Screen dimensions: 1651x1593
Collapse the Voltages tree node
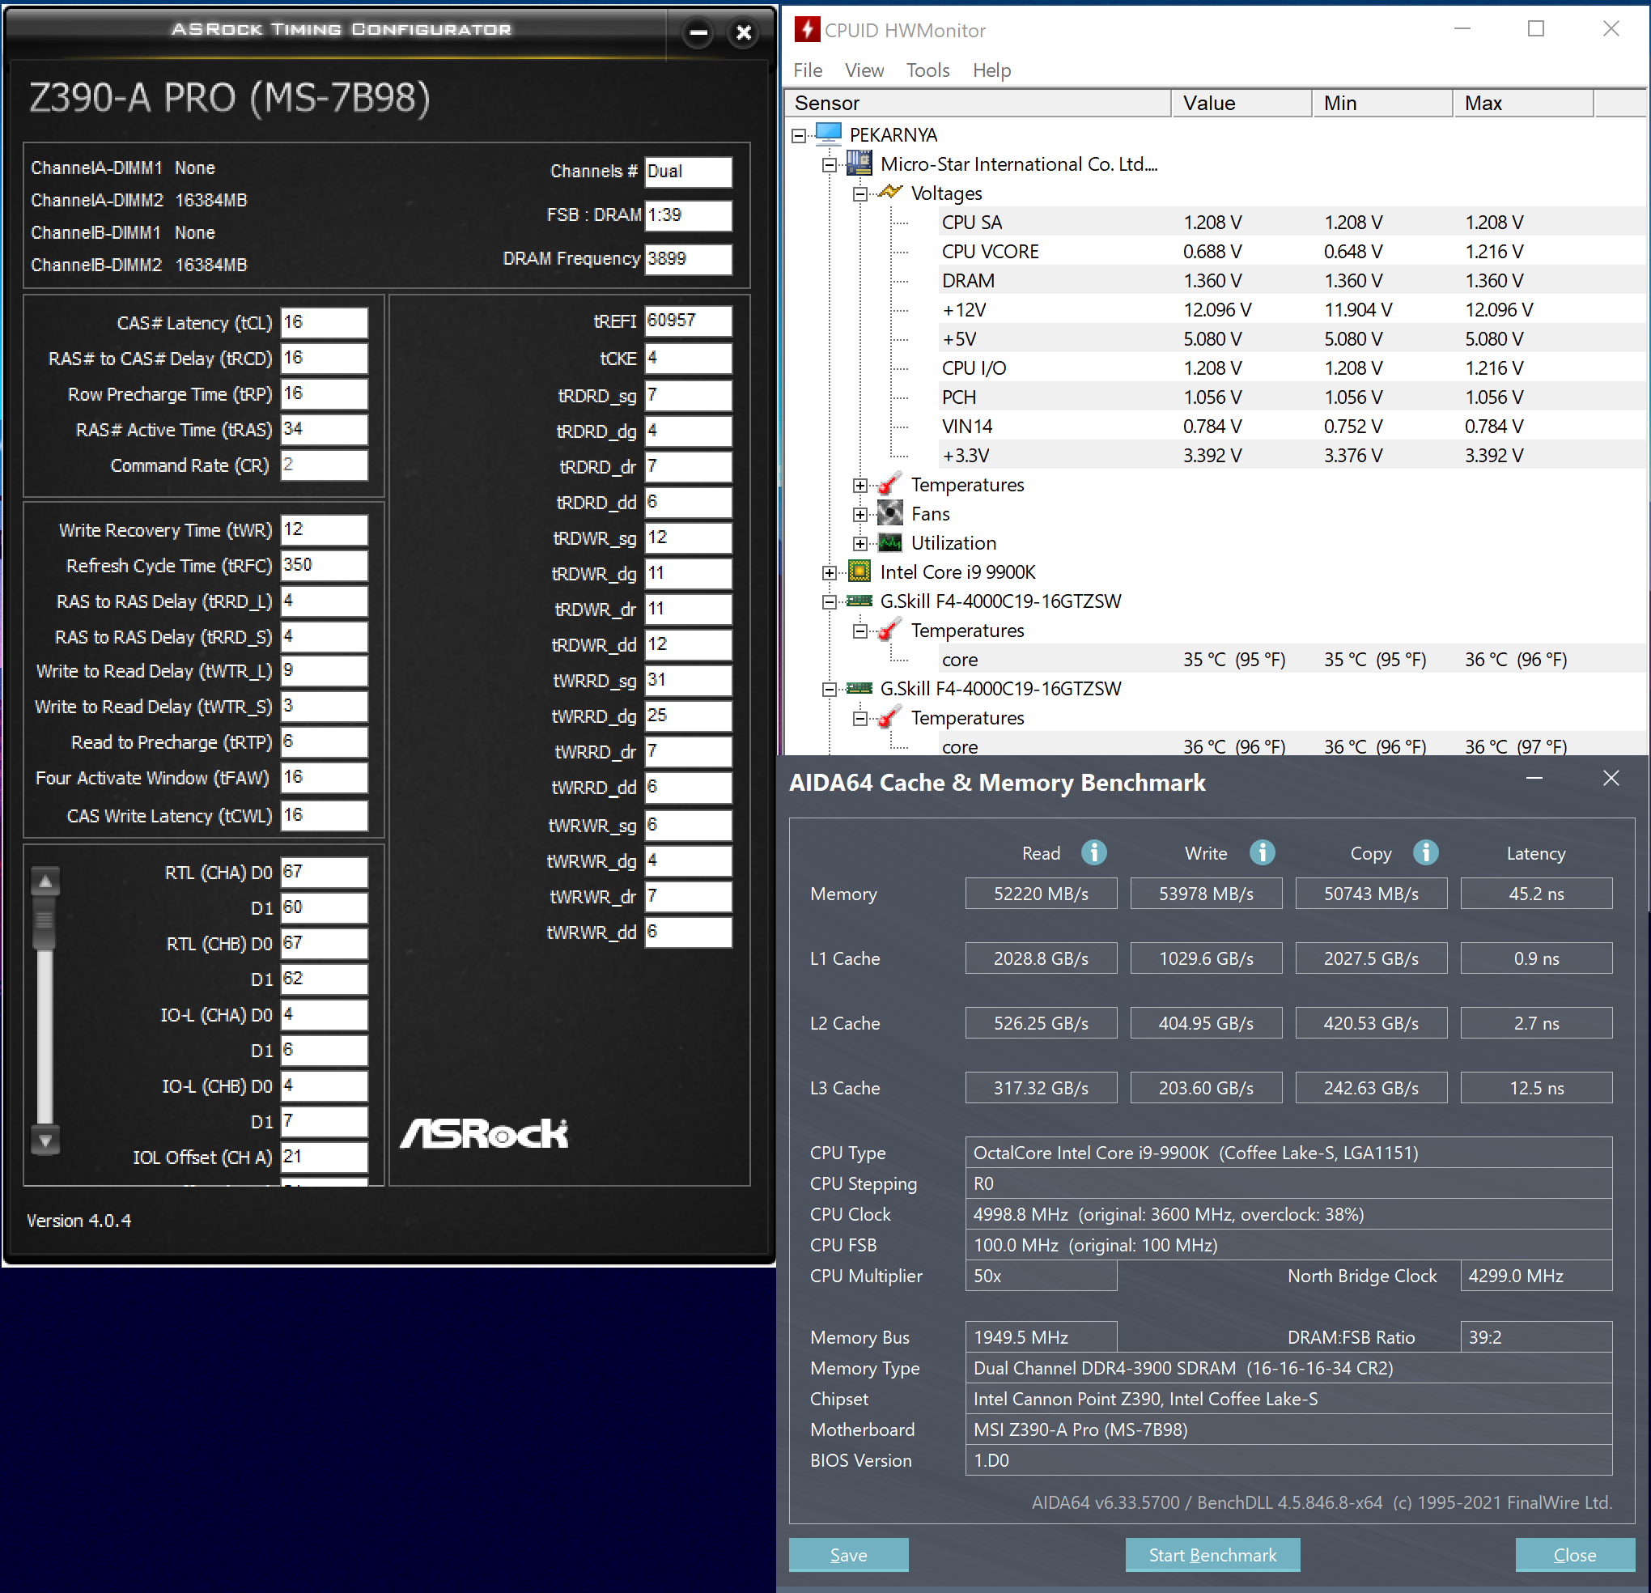pos(859,193)
